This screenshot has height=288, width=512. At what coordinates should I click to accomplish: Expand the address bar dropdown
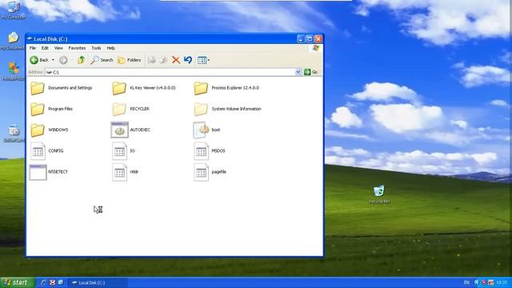tap(298, 72)
